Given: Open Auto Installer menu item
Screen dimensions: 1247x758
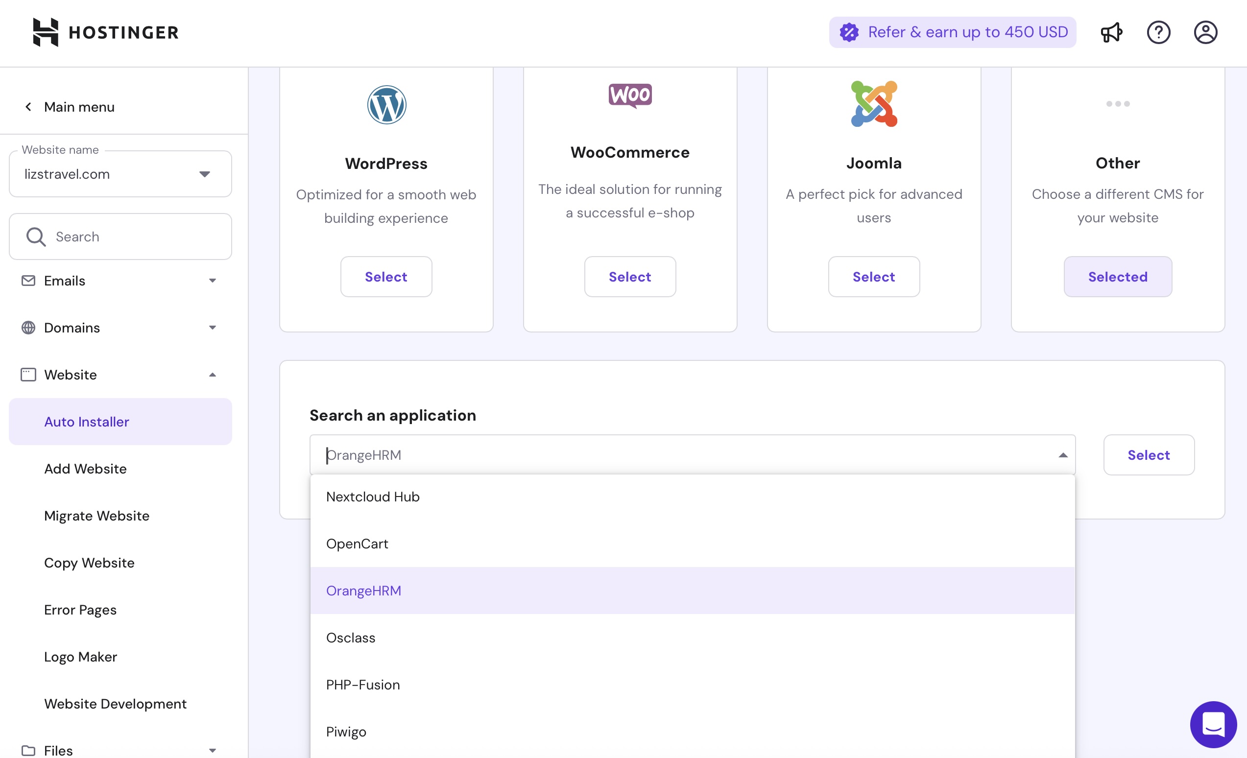Looking at the screenshot, I should tap(120, 422).
